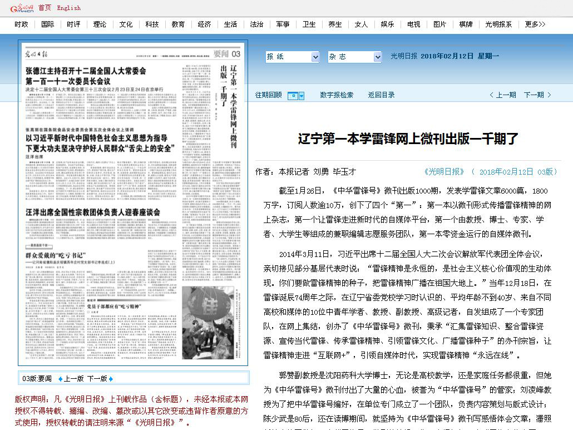Click the date text 2018年02月12日 星期一
Image resolution: width=573 pixels, height=430 pixels.
coord(460,56)
